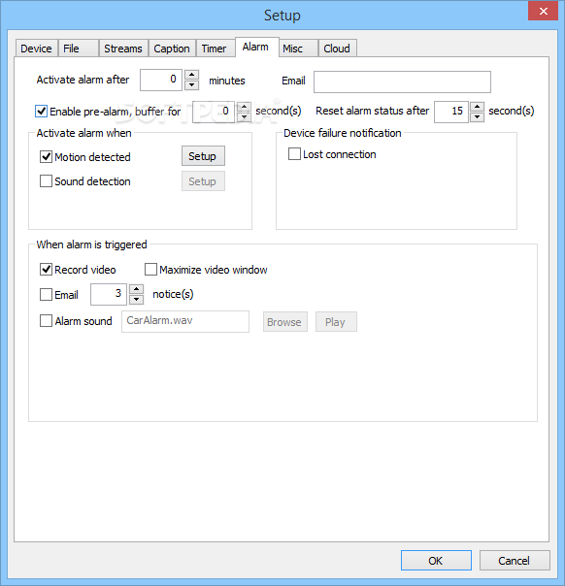Decrease email notice count
The height and width of the screenshot is (586, 565).
137,300
